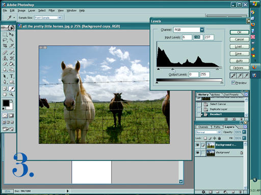
Task: Click the first Input Levels field
Action: pyautogui.click(x=187, y=37)
